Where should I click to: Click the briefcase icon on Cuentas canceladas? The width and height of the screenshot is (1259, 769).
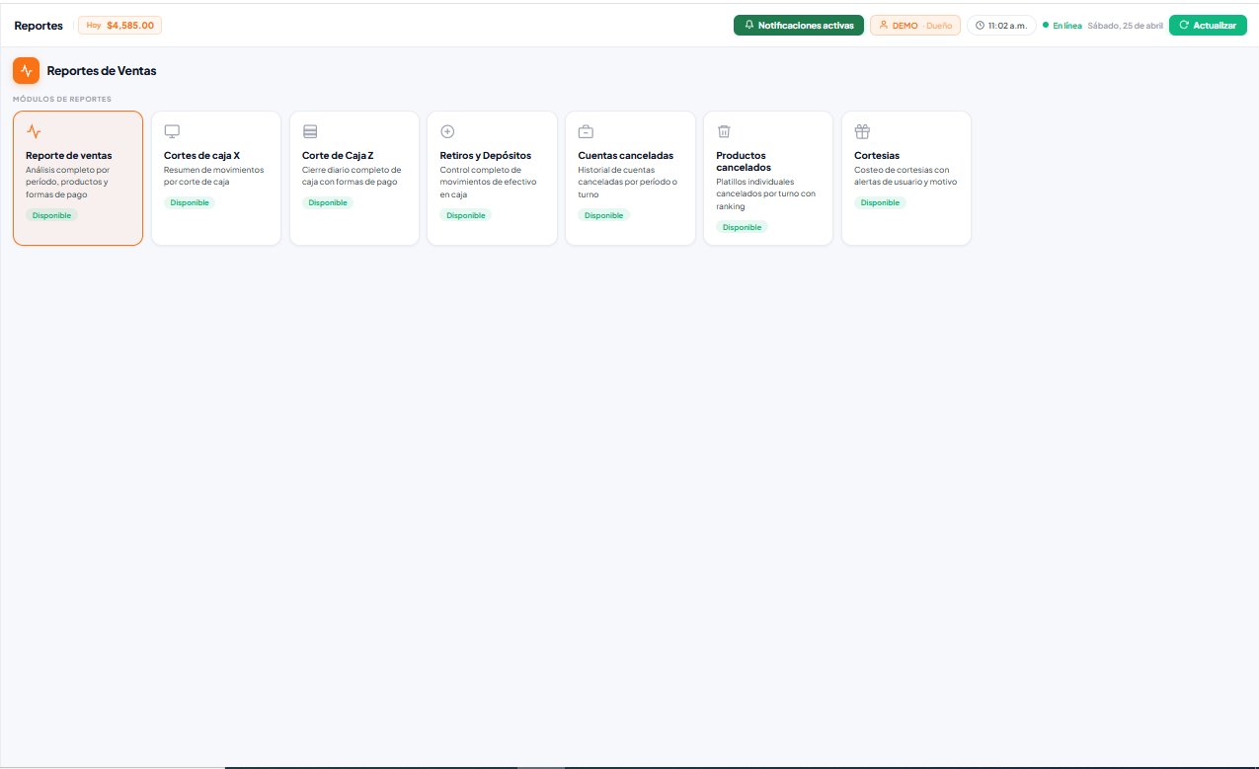coord(586,131)
